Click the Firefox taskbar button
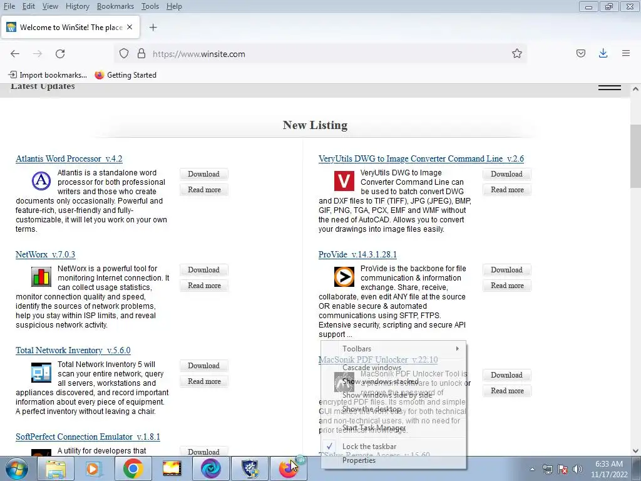Viewport: 641px width, 481px height. (x=288, y=468)
